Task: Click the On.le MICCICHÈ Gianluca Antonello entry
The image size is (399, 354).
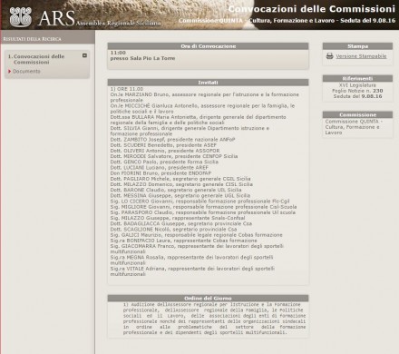Action: tap(202, 109)
